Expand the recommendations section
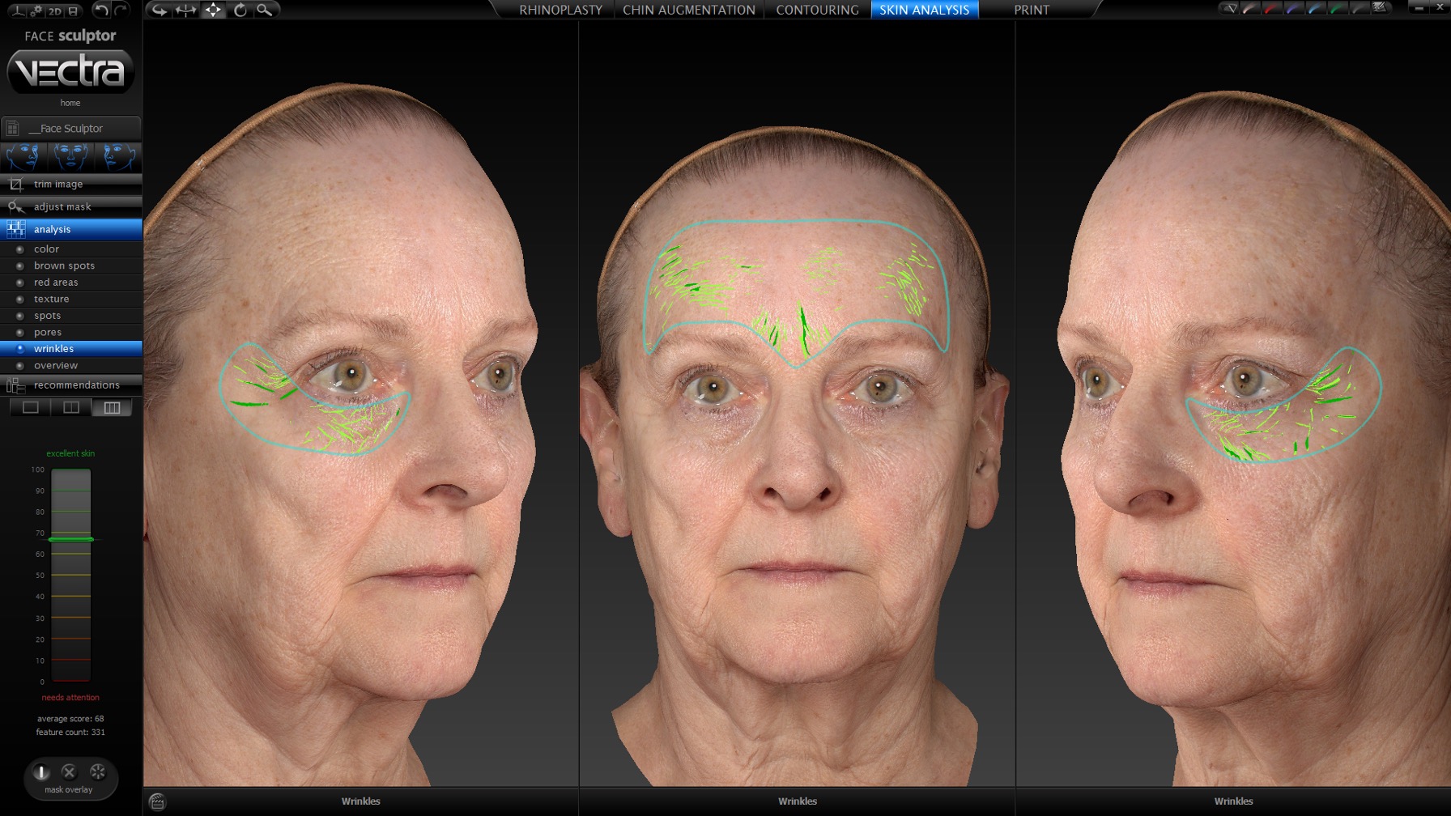1451x816 pixels. coord(76,385)
